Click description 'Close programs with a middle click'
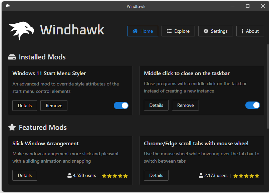Screen dimensions: 269x193 [x=195, y=87]
